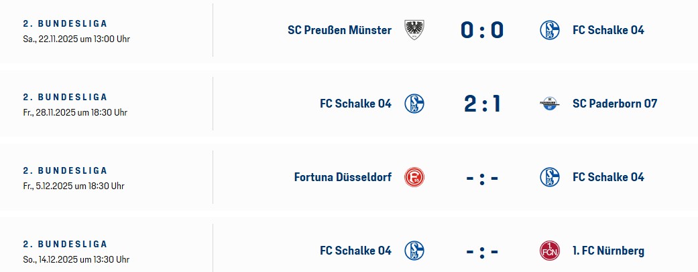698x272 pixels.
Task: Open the 1. FC Nürnberg team name
Action: [x=608, y=251]
